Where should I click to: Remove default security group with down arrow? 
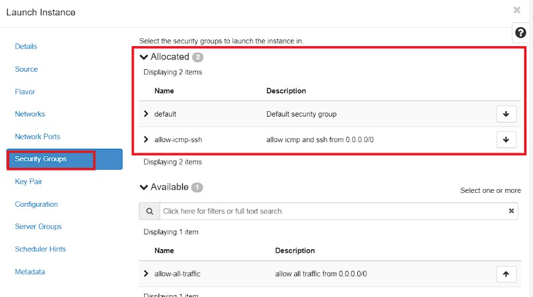(506, 114)
